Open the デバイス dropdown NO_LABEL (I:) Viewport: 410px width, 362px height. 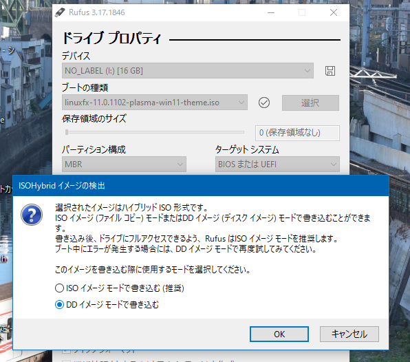pyautogui.click(x=188, y=71)
